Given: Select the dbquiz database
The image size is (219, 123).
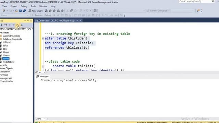Looking at the screenshot, I should pos(6,52).
